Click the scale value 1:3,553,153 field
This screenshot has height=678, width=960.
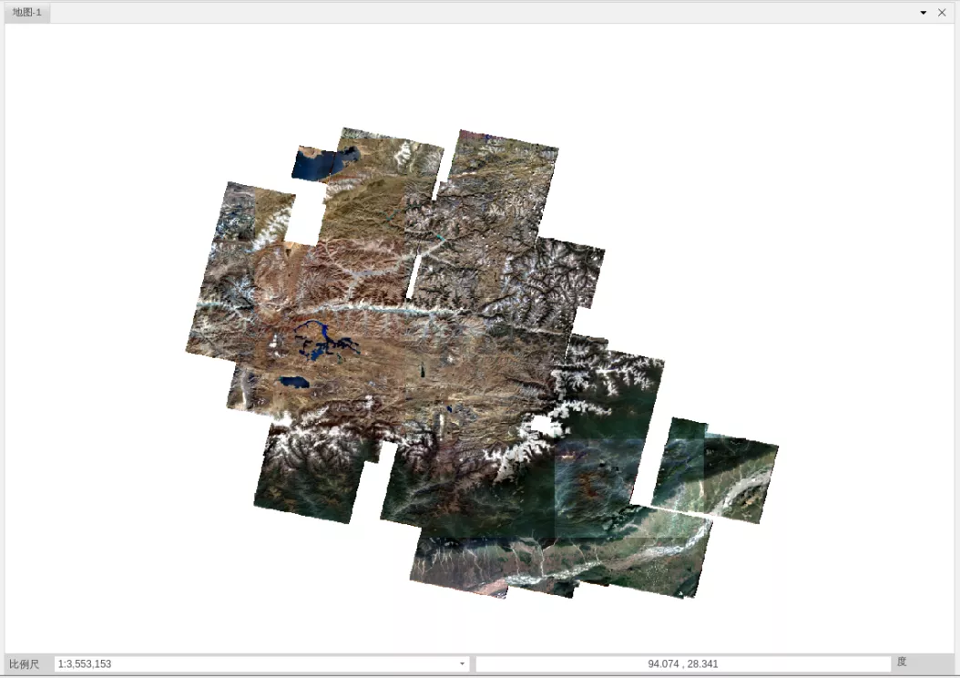click(x=255, y=664)
